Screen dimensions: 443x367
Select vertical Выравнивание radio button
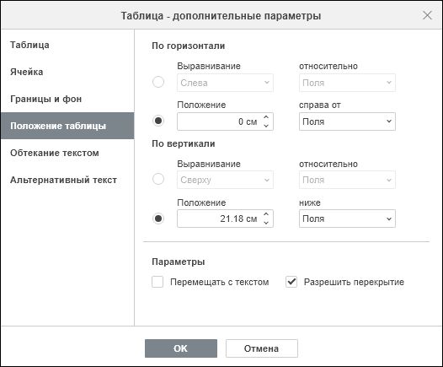click(158, 179)
